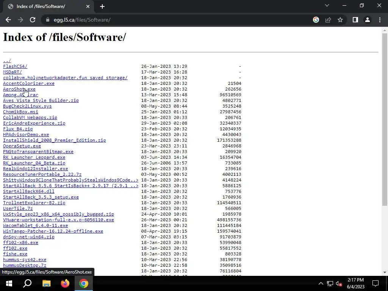Download fishe.exe
Screen dimensions: 388x291
pos(15,254)
